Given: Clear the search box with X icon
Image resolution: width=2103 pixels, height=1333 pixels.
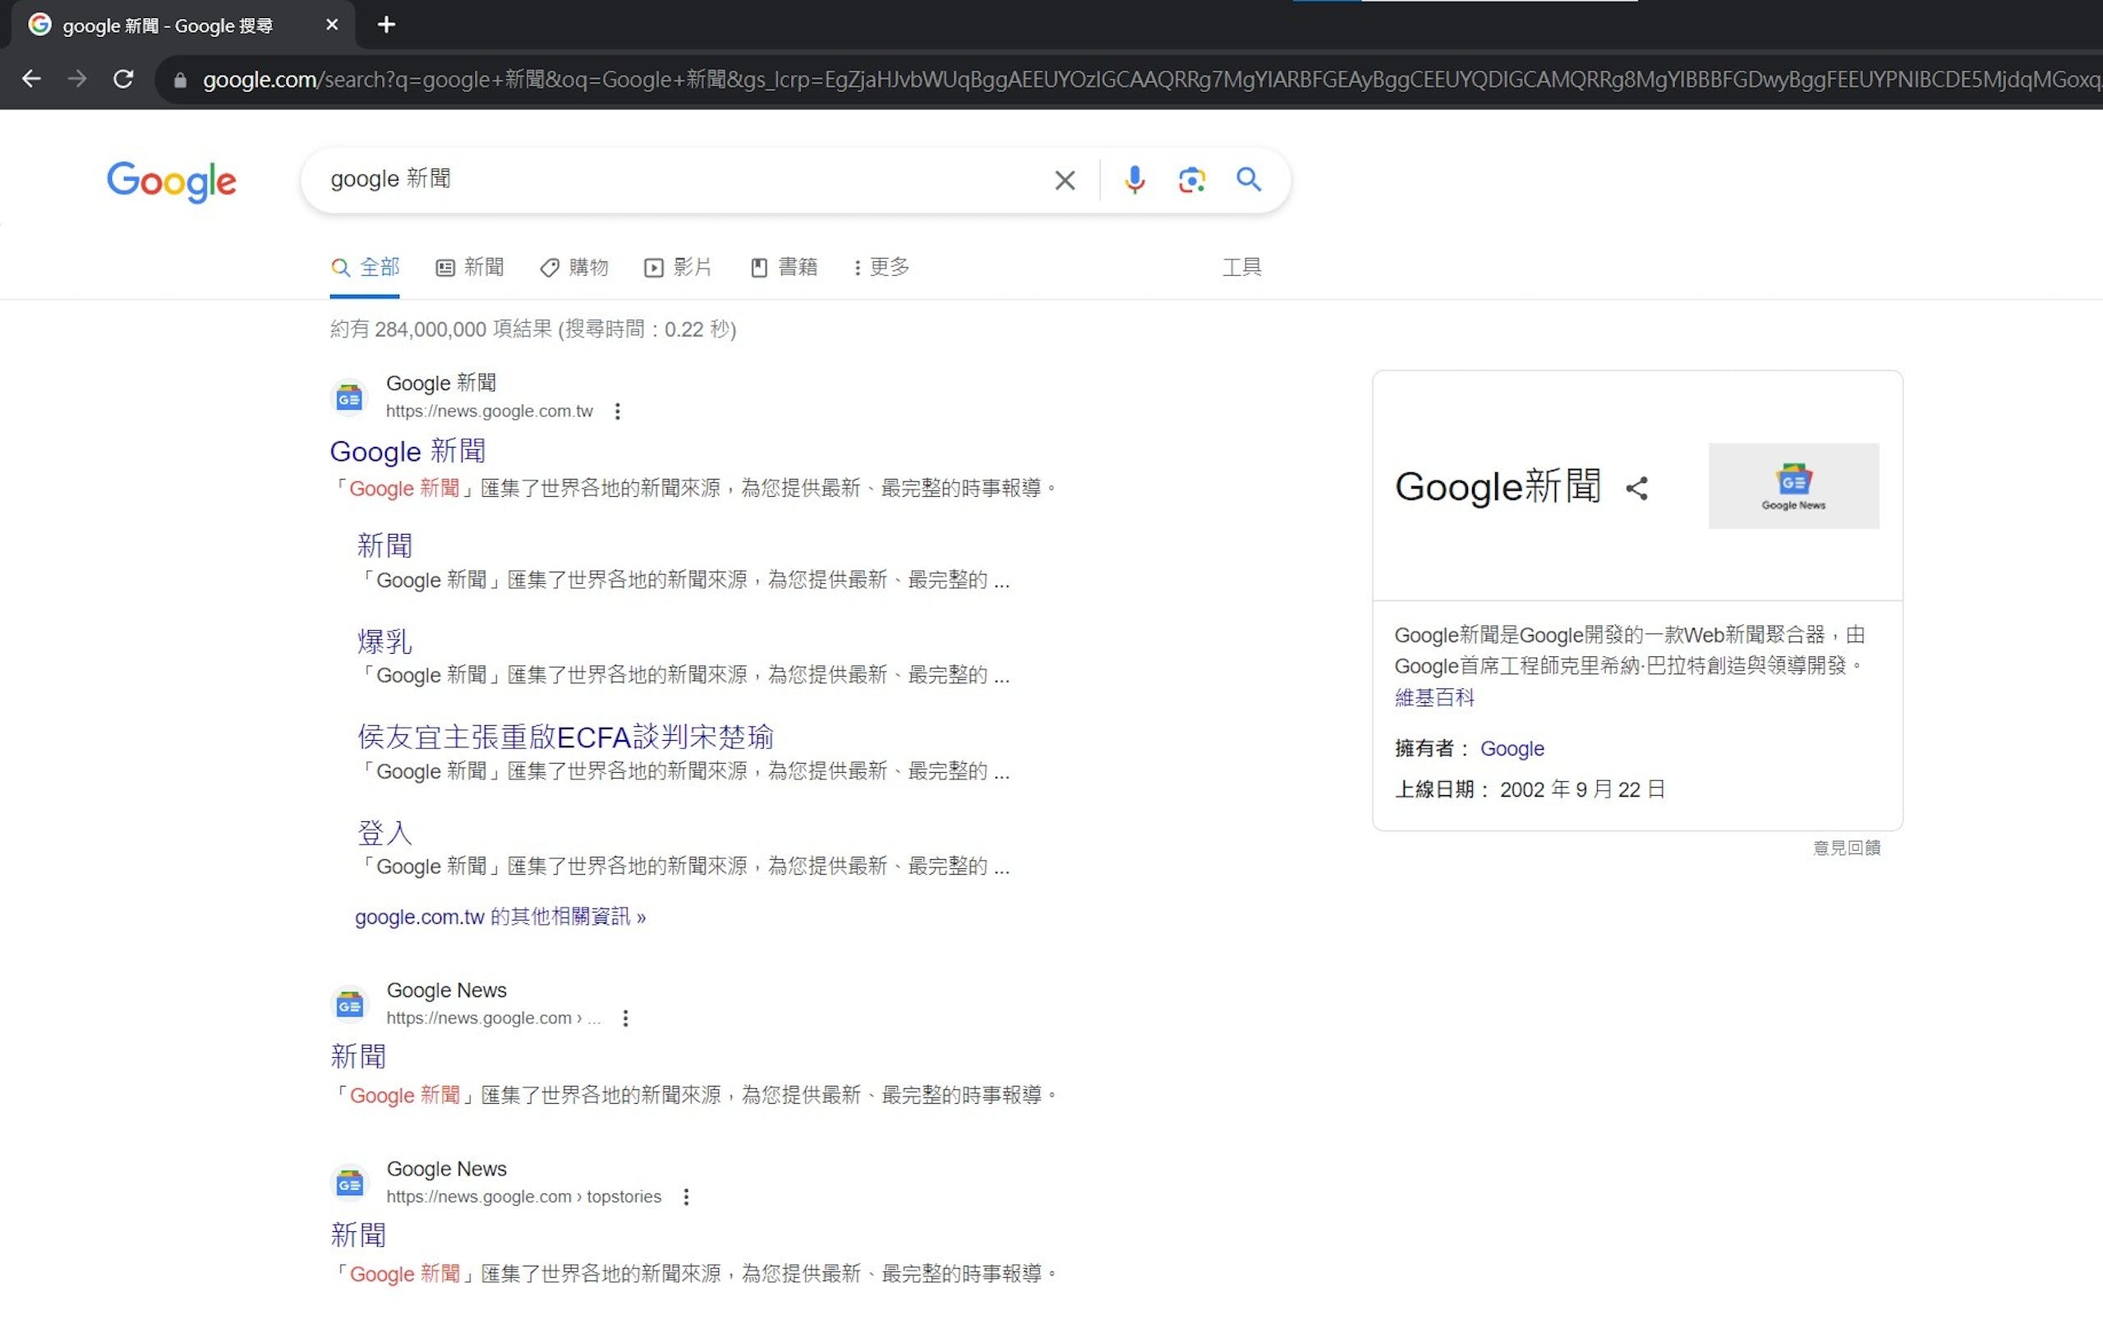Looking at the screenshot, I should [1065, 180].
